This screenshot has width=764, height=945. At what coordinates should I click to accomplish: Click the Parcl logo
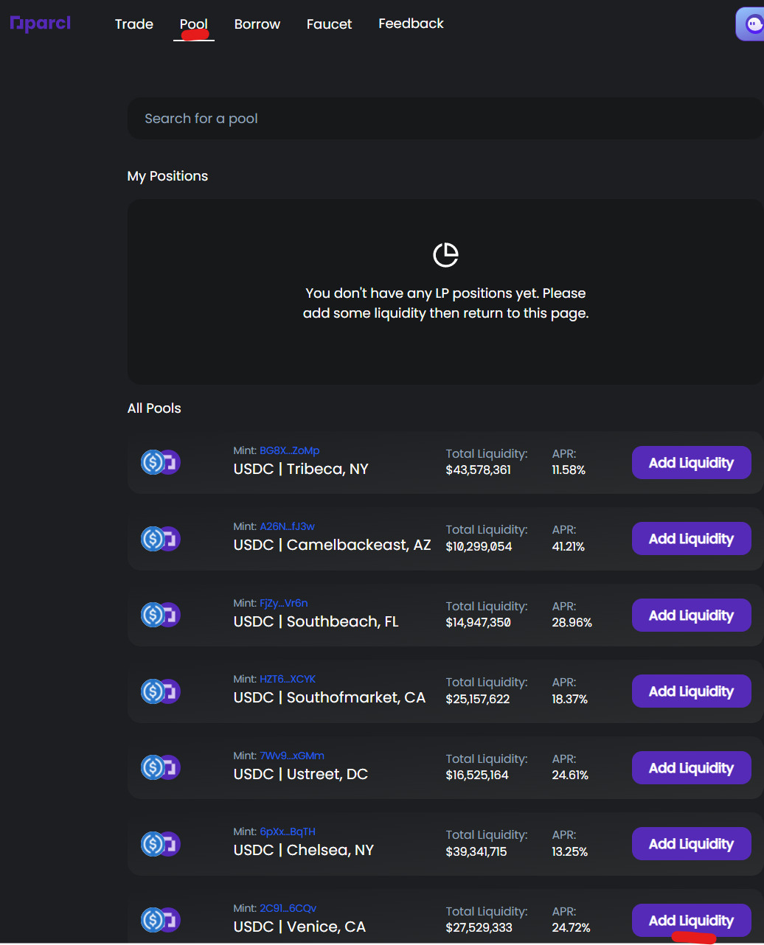[41, 24]
